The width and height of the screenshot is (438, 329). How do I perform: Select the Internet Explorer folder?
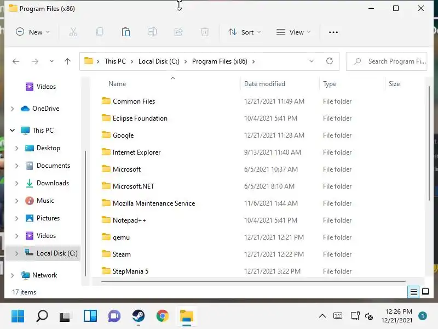pos(136,152)
